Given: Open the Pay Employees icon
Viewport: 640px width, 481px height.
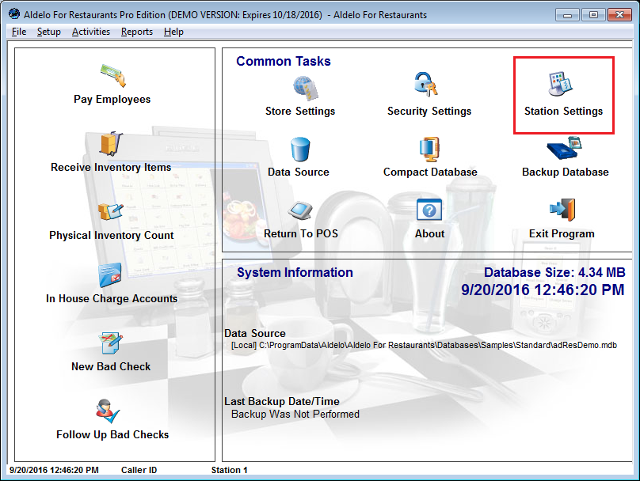Looking at the screenshot, I should (113, 75).
